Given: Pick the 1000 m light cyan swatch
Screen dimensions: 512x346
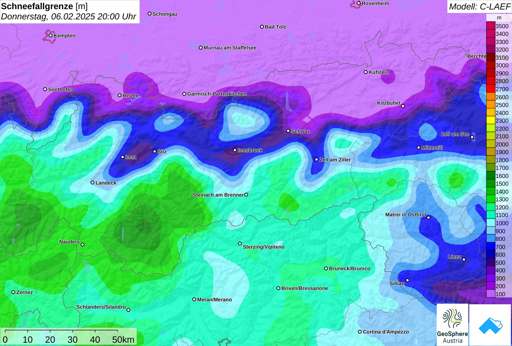Looking at the screenshot, I should click(490, 223).
